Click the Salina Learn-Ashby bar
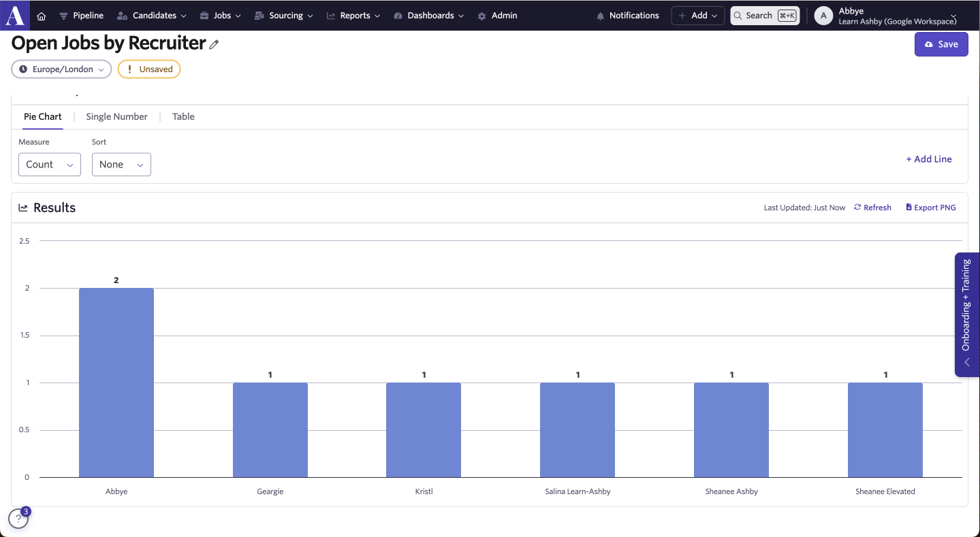The height and width of the screenshot is (537, 980). click(578, 430)
